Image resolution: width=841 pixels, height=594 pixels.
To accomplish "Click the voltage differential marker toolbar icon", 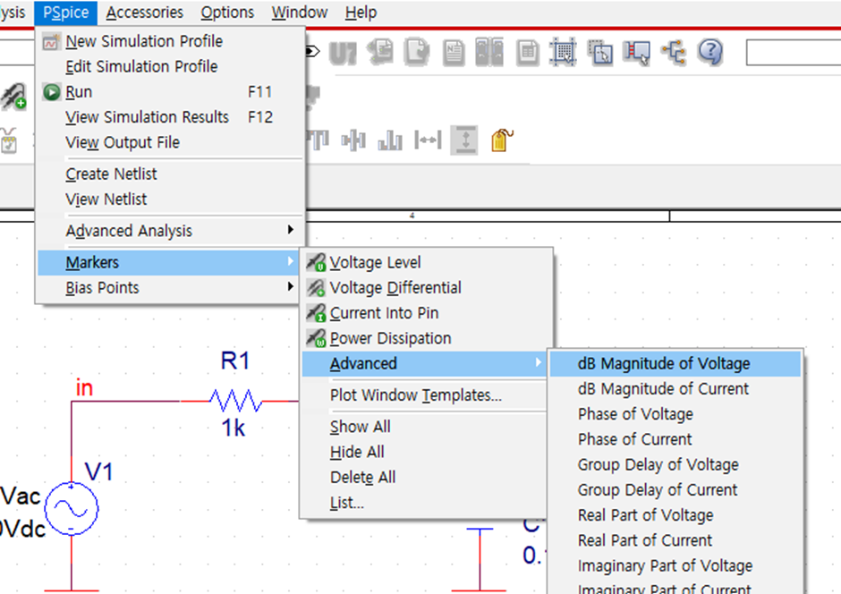I will click(x=13, y=97).
